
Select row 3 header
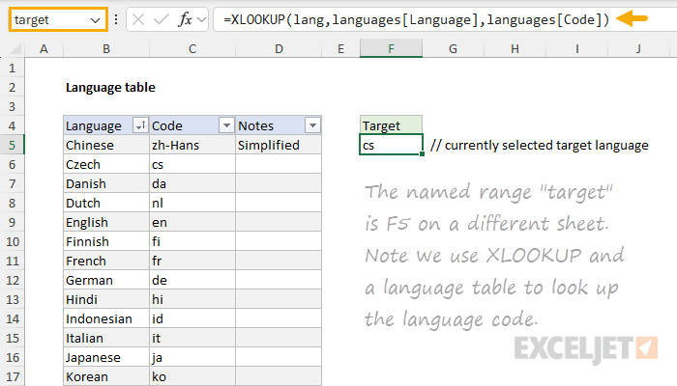click(x=12, y=106)
